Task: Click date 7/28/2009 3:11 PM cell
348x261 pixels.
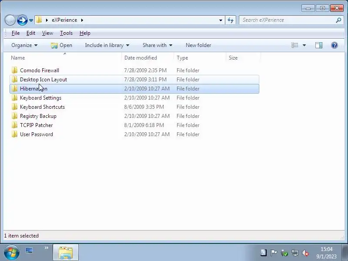Action: click(145, 80)
